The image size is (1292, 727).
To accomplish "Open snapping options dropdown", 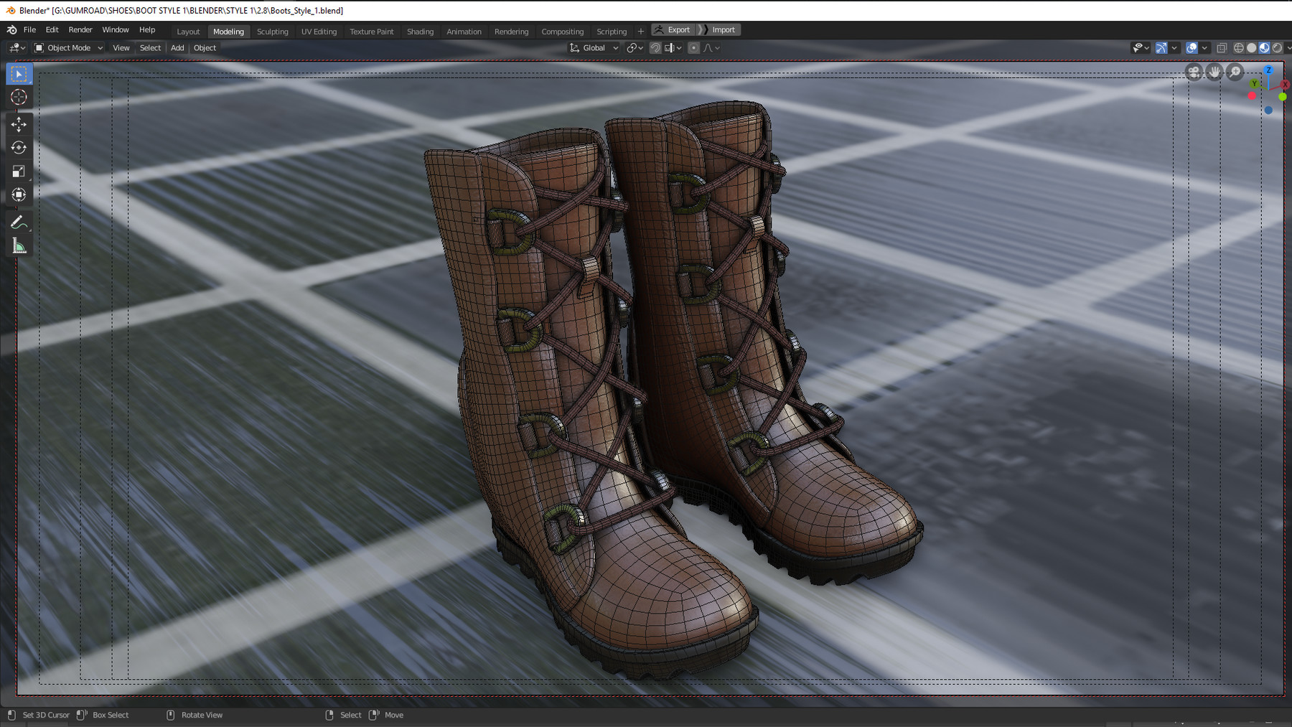I will click(x=673, y=48).
